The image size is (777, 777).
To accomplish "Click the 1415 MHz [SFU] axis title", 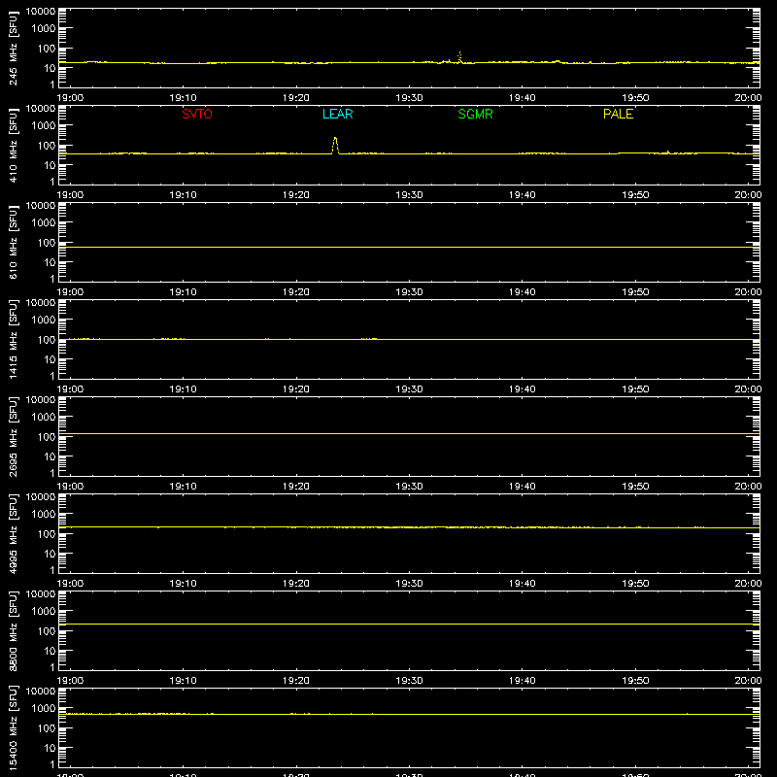I will pyautogui.click(x=13, y=339).
